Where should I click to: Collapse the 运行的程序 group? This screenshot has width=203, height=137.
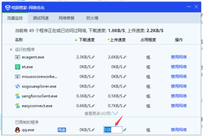click(x=12, y=49)
